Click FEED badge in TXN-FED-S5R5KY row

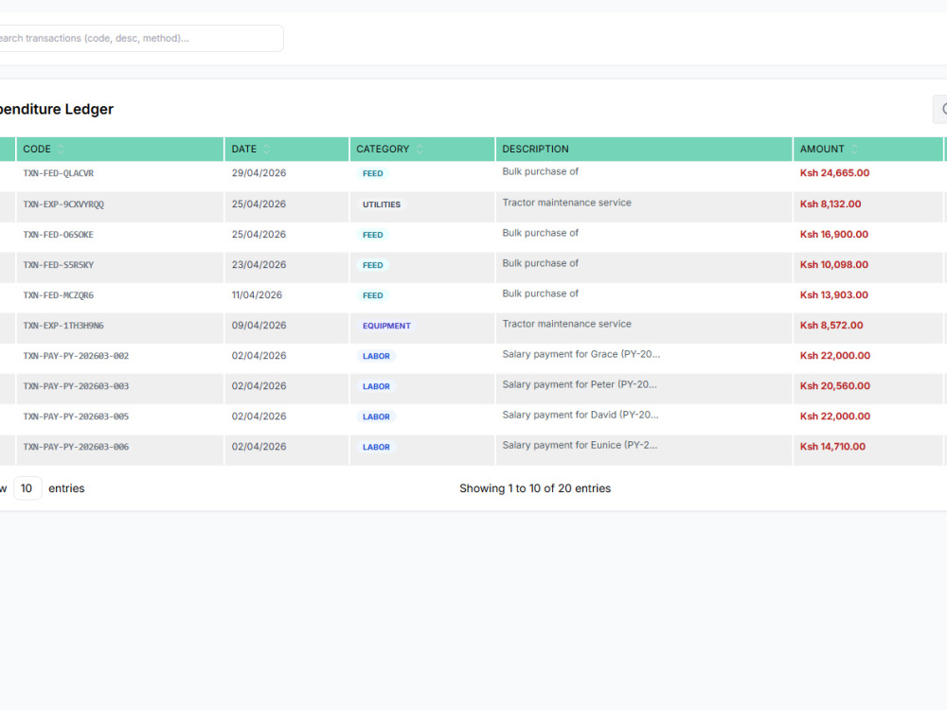point(372,265)
